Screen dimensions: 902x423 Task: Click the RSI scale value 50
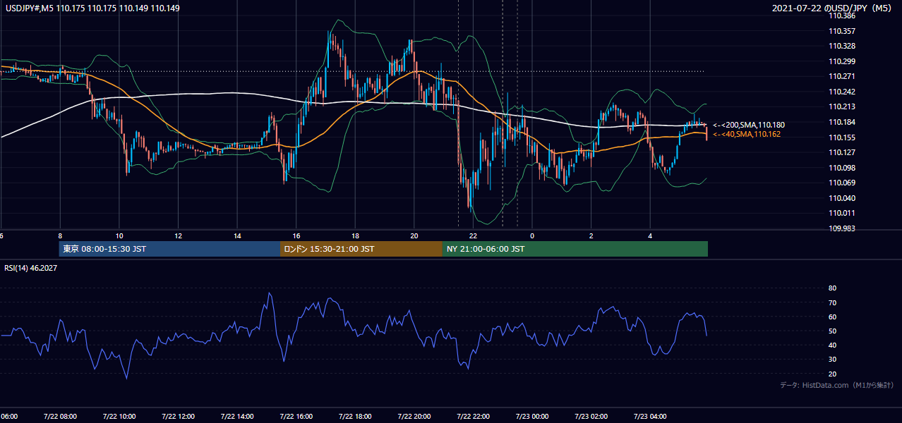pyautogui.click(x=832, y=331)
